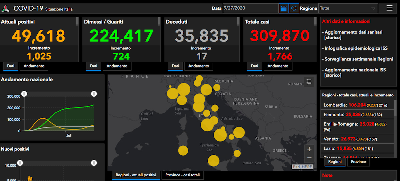Open the map legend list icon

[x=309, y=82]
